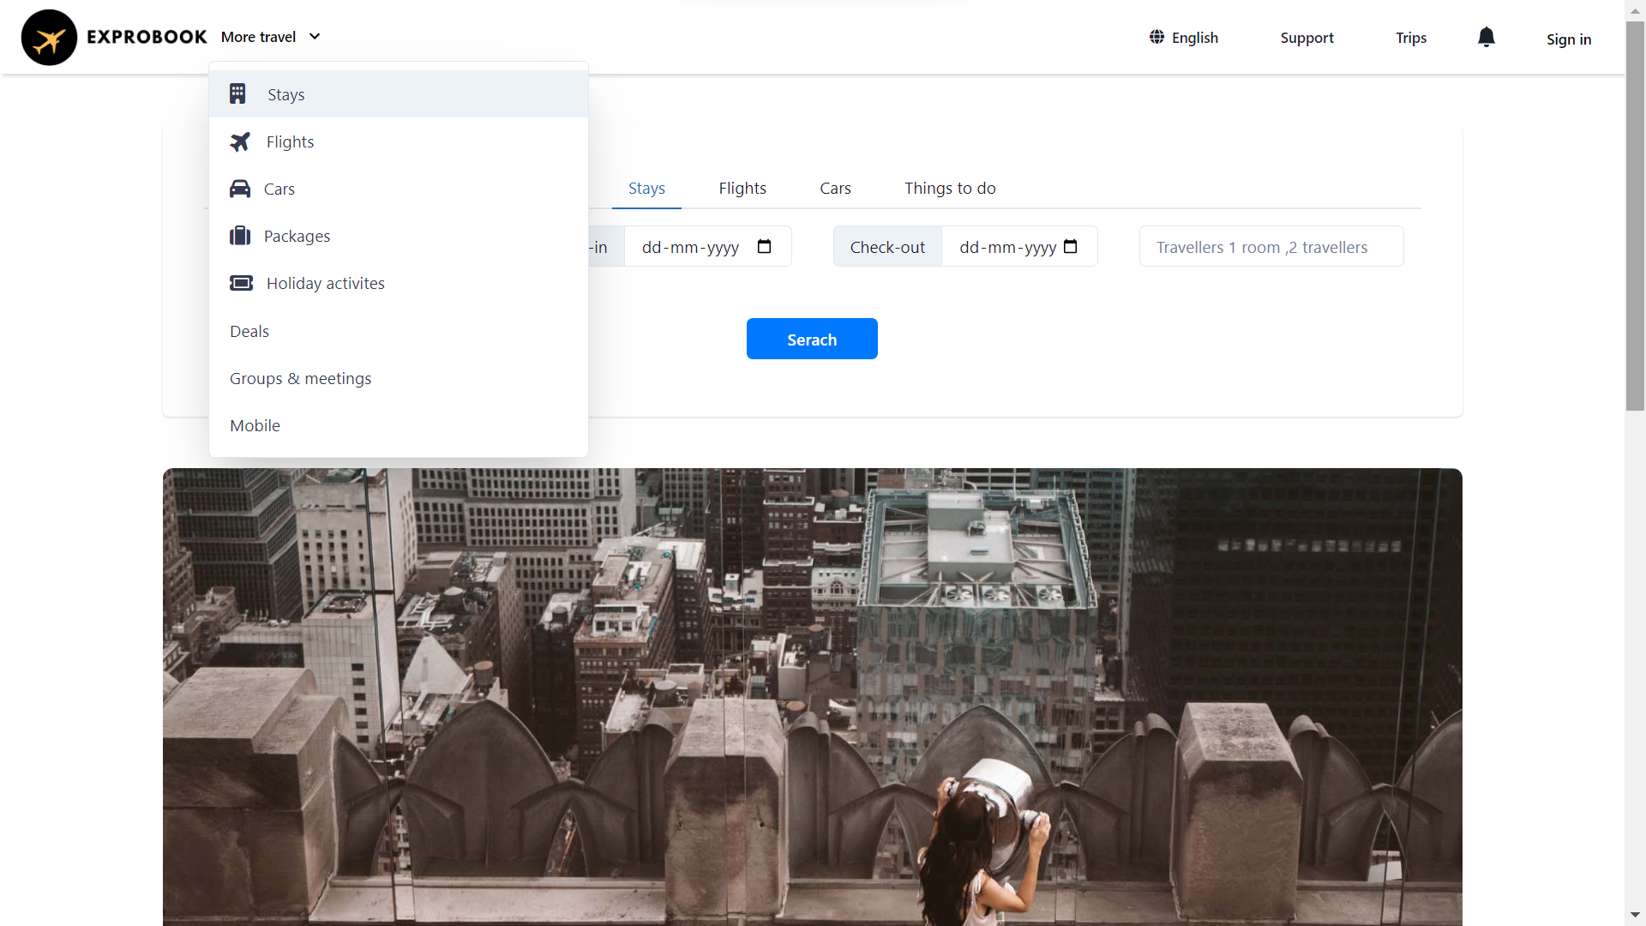Click the EXPROBOOK airplane logo

[x=49, y=37]
